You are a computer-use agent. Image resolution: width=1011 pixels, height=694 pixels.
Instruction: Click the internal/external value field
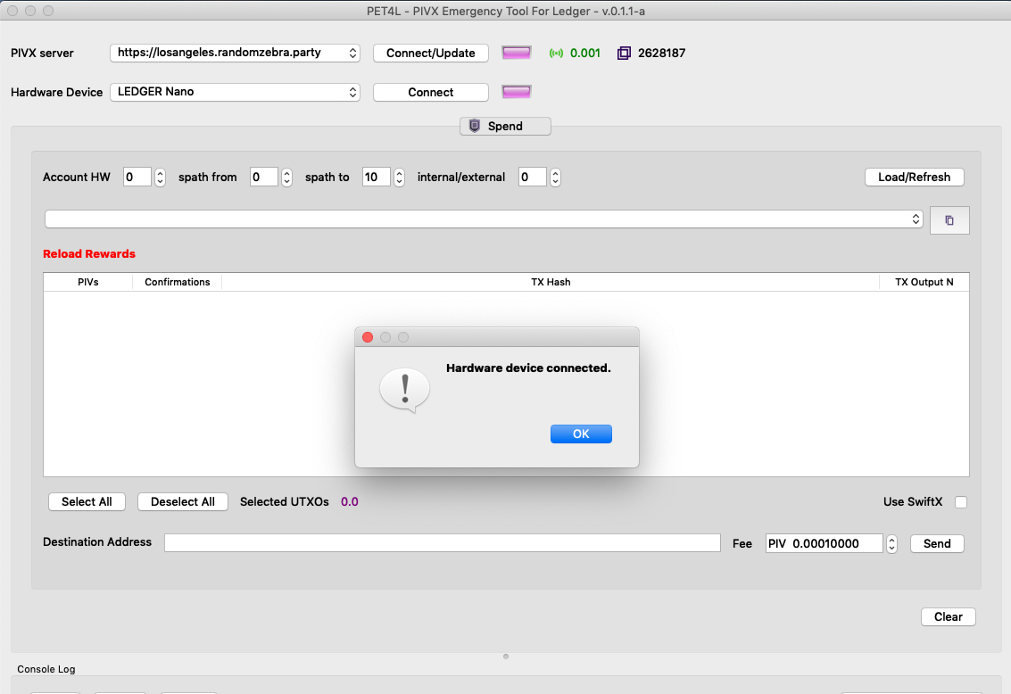533,178
